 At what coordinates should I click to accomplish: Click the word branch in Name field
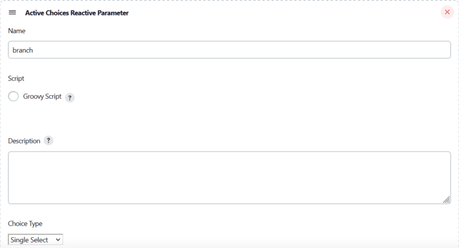click(x=23, y=50)
